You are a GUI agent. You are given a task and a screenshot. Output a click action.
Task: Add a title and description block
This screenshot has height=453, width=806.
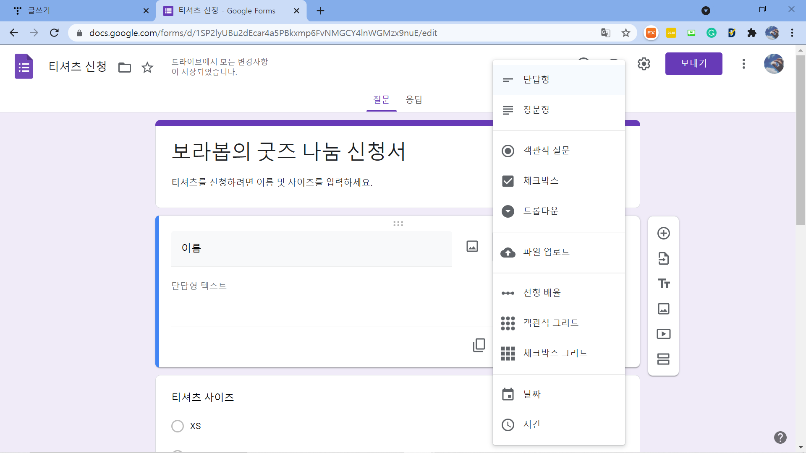coord(663,284)
